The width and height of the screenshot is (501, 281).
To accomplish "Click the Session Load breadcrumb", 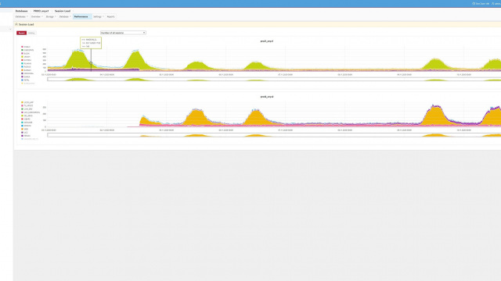I will pyautogui.click(x=63, y=11).
